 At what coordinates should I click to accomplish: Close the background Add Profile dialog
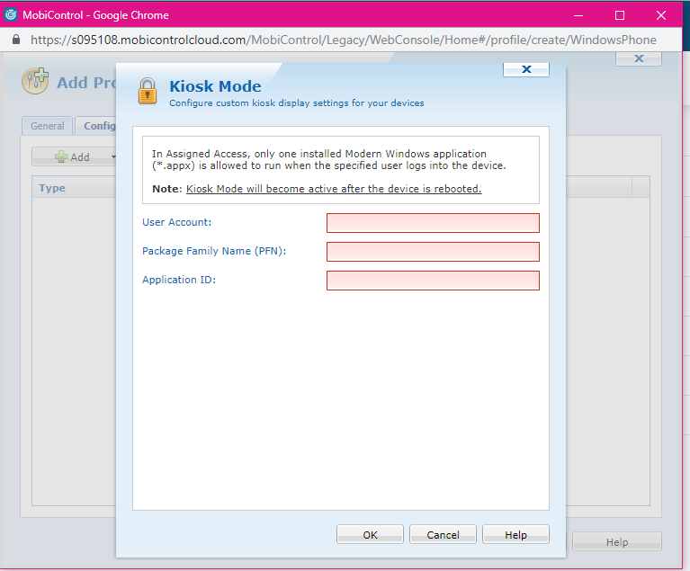click(x=639, y=58)
